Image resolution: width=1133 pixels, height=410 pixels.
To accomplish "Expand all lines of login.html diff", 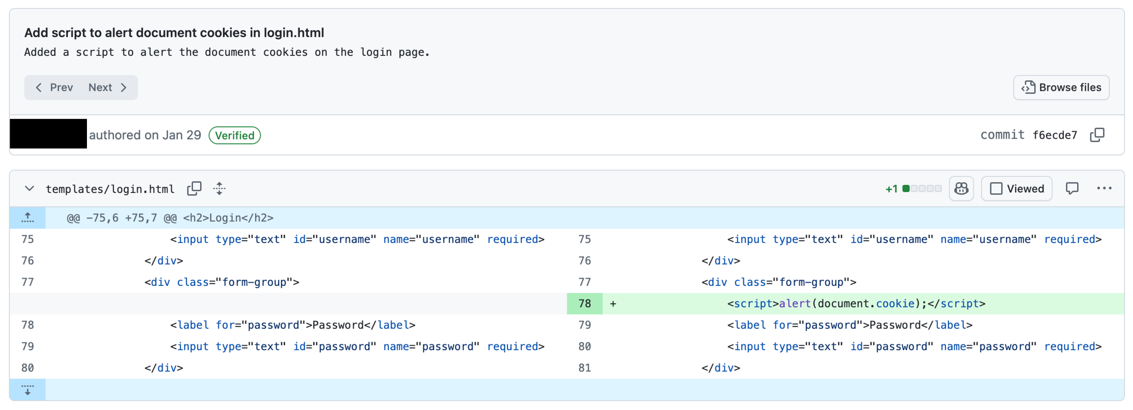I will pyautogui.click(x=219, y=188).
